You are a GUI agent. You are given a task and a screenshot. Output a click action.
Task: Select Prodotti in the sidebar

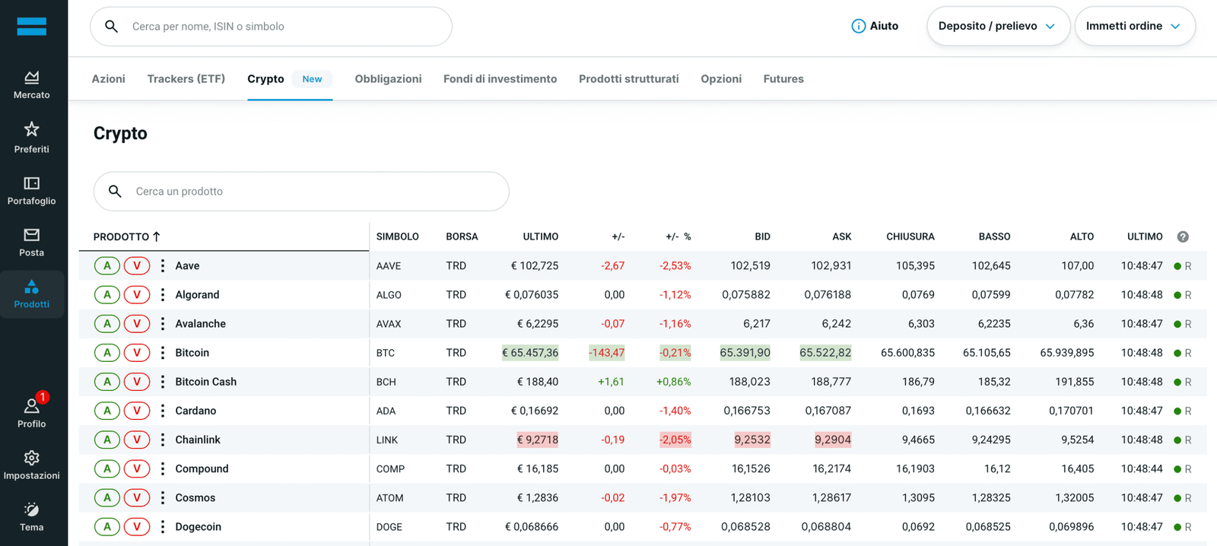pos(31,294)
